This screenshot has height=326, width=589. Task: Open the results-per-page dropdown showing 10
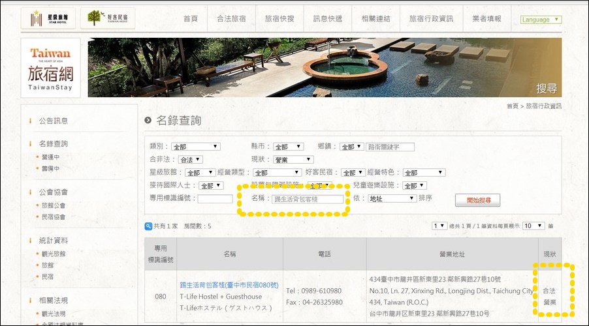pos(533,226)
